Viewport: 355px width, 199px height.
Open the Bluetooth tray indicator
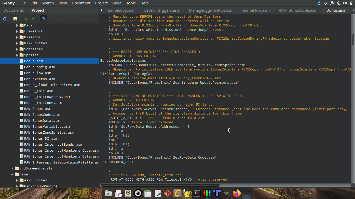tap(339, 3)
